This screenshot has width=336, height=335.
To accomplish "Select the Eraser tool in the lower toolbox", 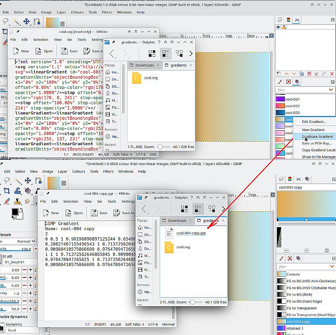I will [x=7, y=201].
